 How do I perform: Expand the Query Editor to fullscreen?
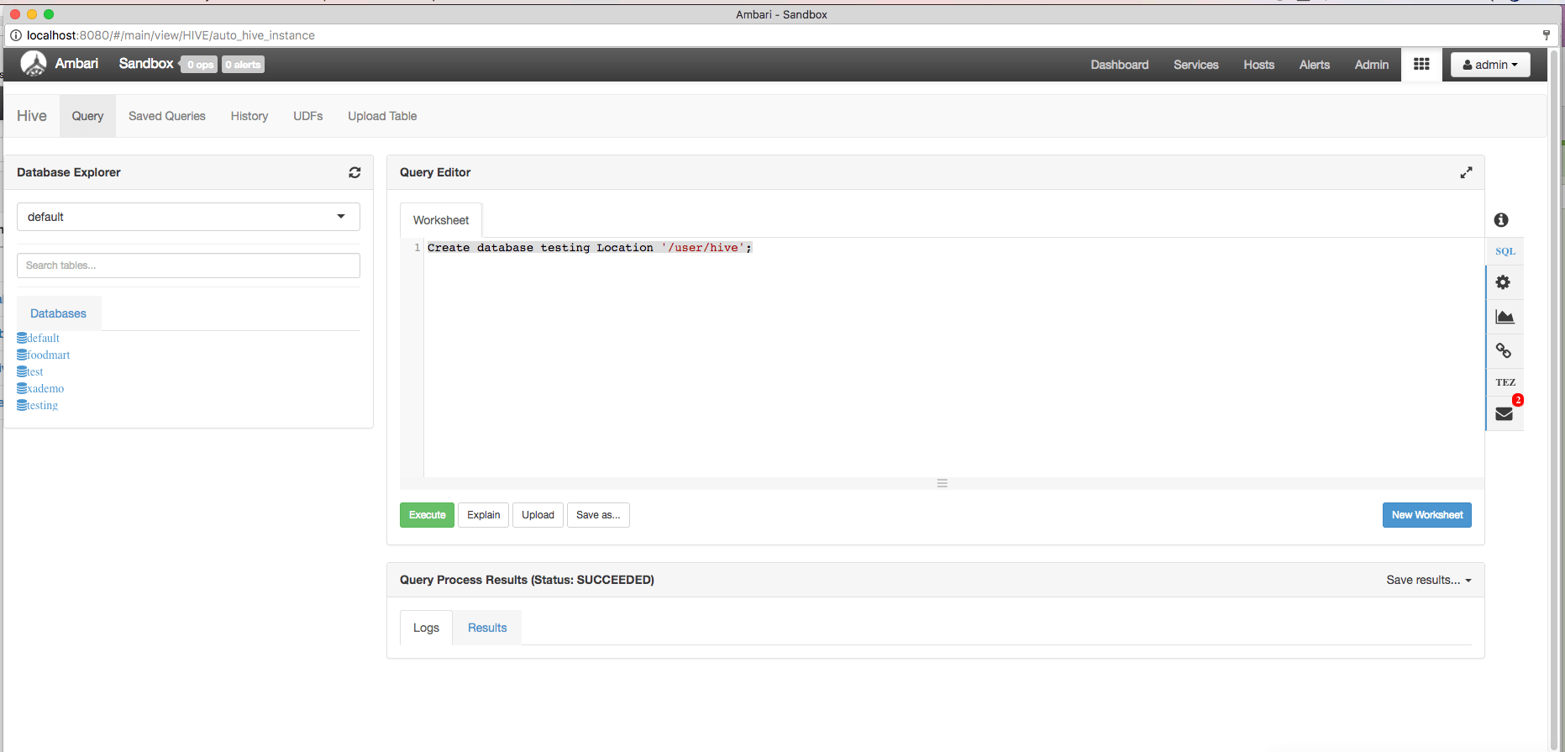coord(1466,172)
